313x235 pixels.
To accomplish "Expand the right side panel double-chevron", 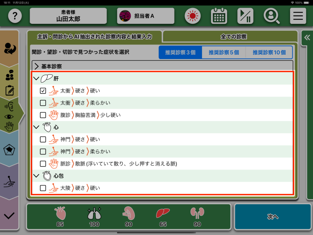I will click(307, 38).
